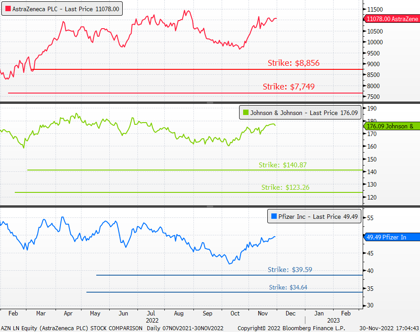This screenshot has height=332, width=420.
Task: Click the Apr month label on date axis
Action: click(x=69, y=313)
